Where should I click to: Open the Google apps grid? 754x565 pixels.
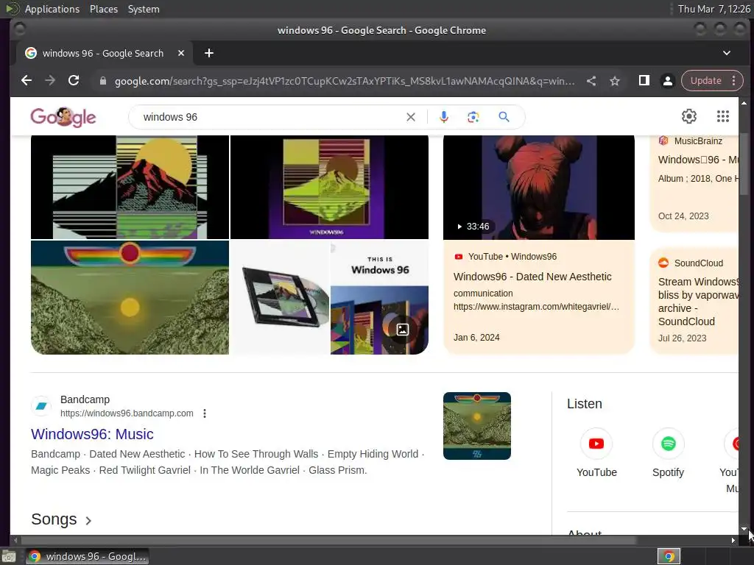pyautogui.click(x=723, y=116)
